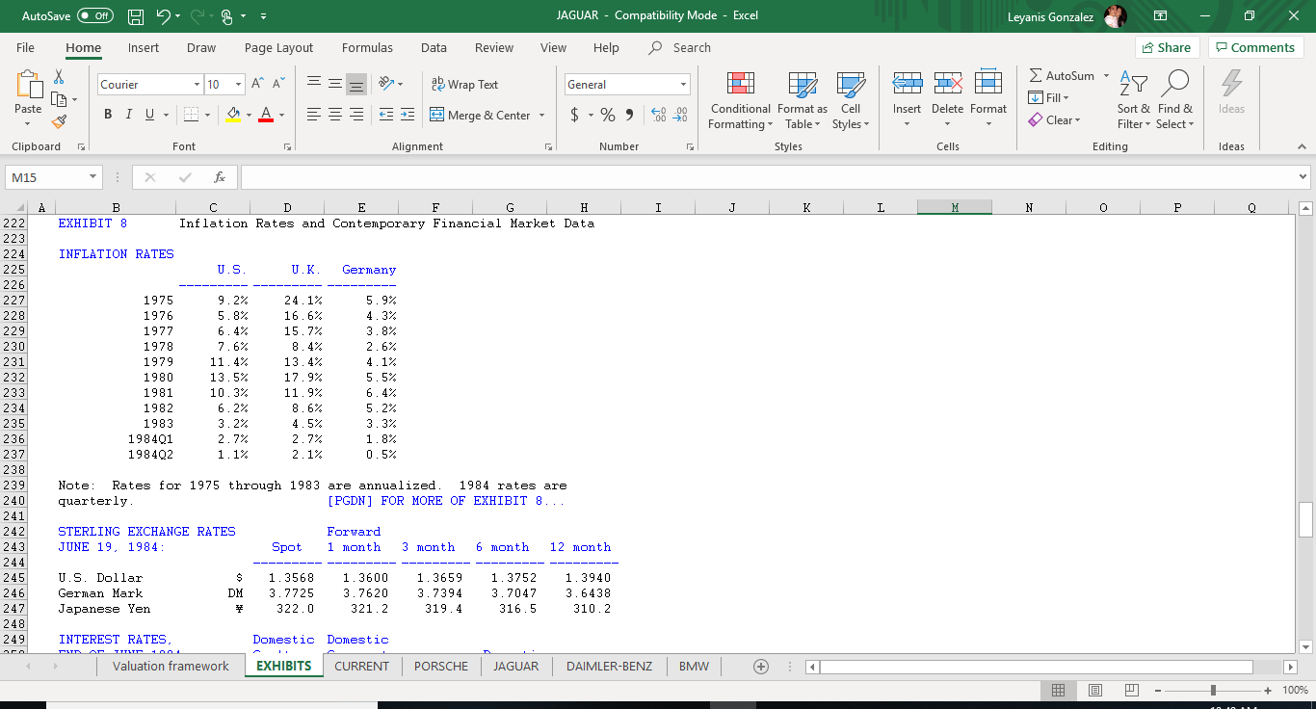Click Insert cells button
This screenshot has height=709, width=1316.
tap(907, 100)
